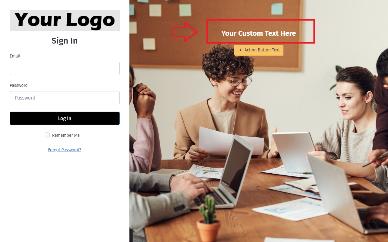This screenshot has width=388, height=242.
Task: Click the yellow Action Button Text button
Action: [x=259, y=50]
